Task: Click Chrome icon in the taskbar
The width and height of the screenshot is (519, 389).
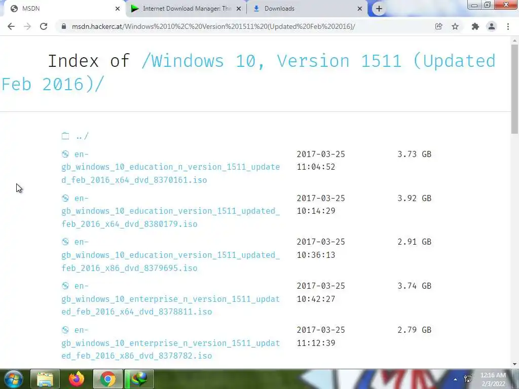Action: tap(108, 379)
